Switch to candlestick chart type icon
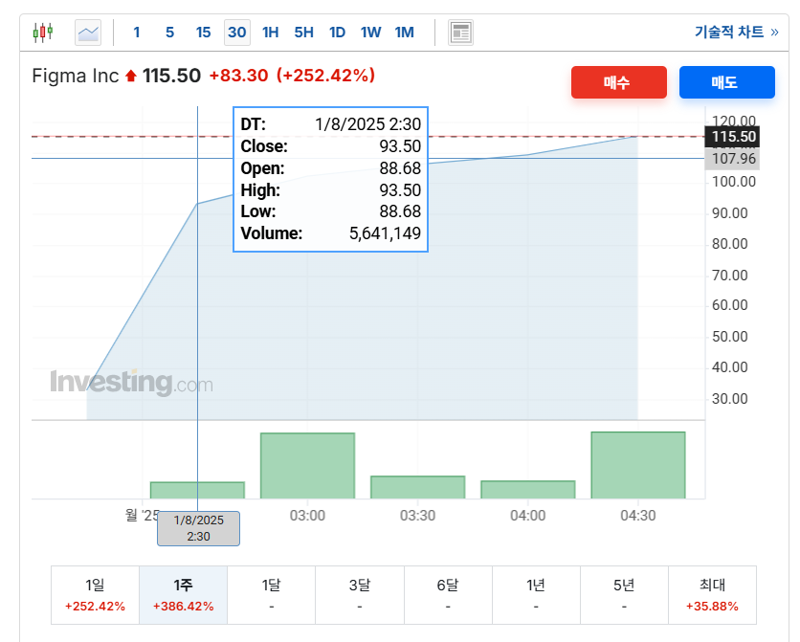The width and height of the screenshot is (800, 642). pyautogui.click(x=43, y=33)
